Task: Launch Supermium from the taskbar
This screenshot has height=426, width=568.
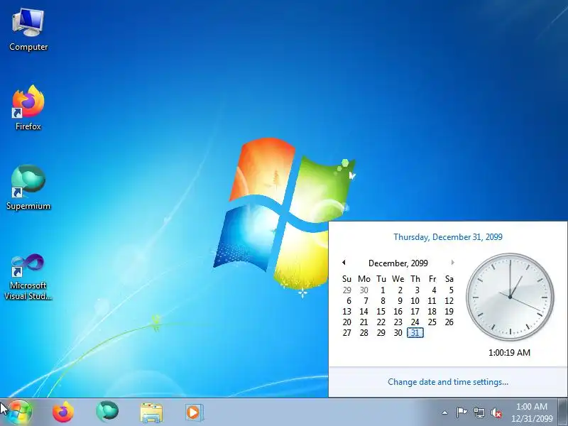Action: pos(107,412)
